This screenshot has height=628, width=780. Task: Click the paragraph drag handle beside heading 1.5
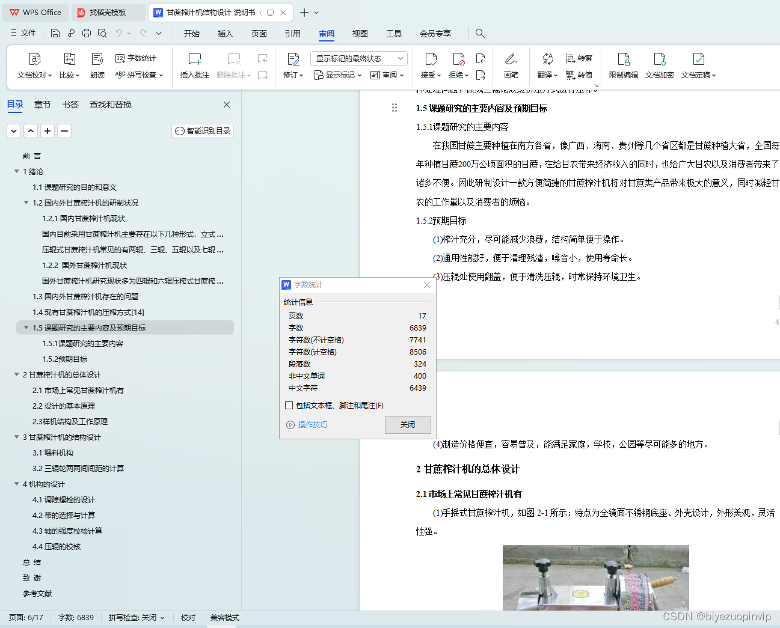tap(395, 108)
